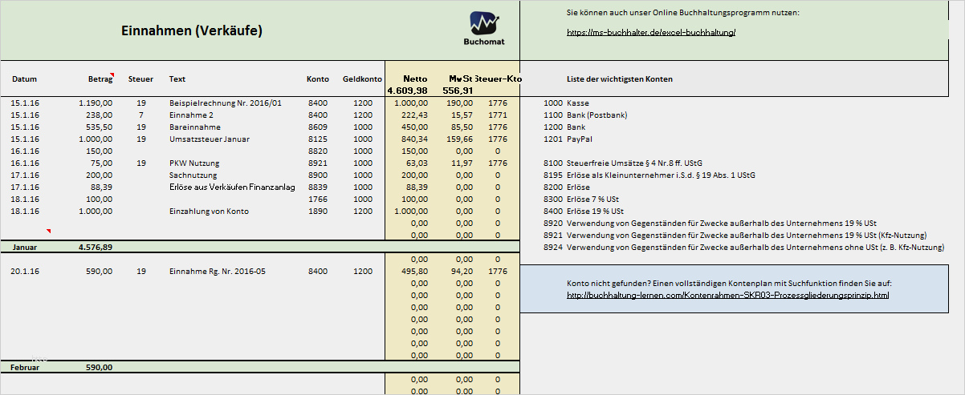965x395 pixels.
Task: Click the 'Einnahmen (Verkäufe)' title cell
Action: tap(192, 30)
